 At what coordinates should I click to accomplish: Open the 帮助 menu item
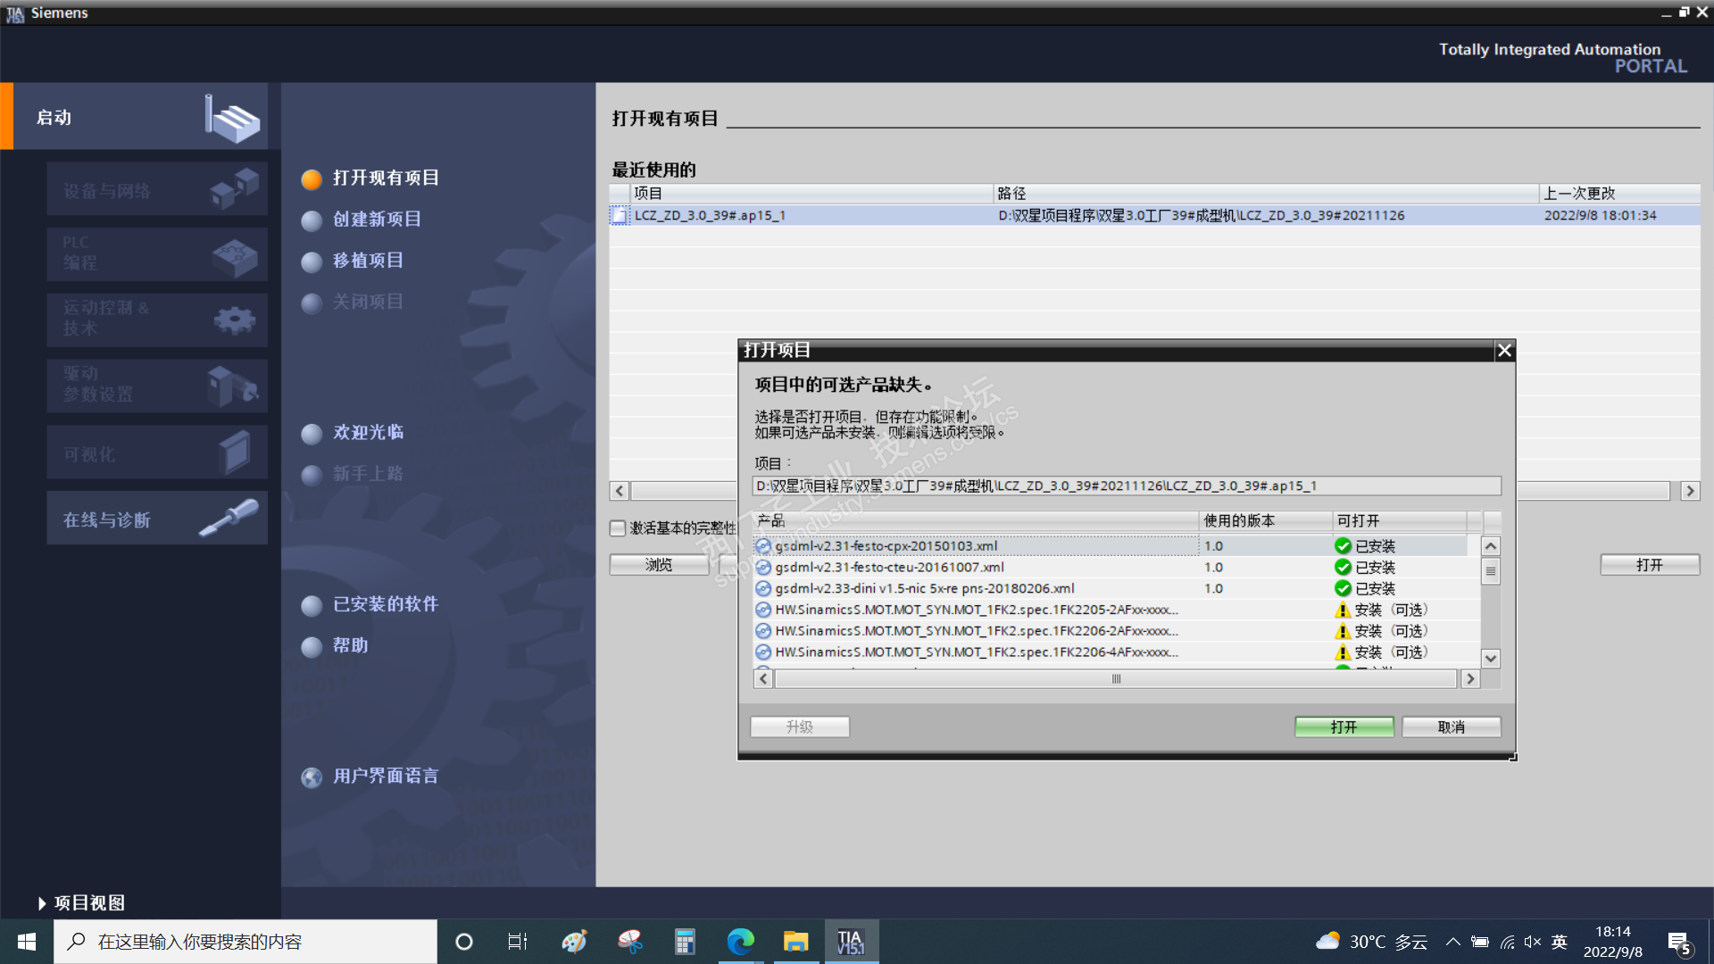[350, 645]
